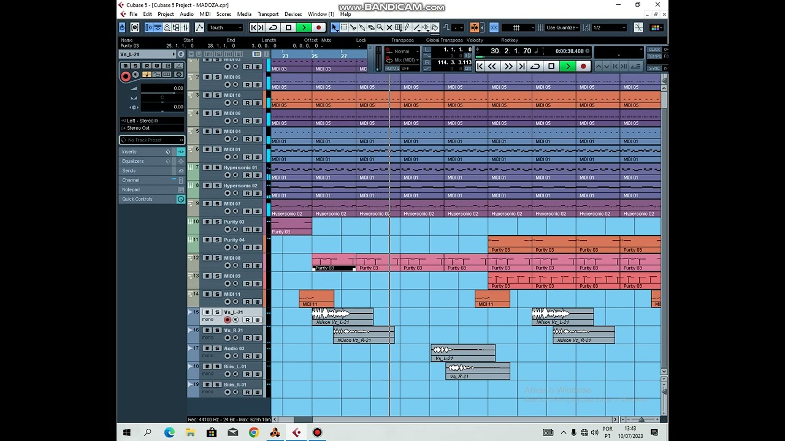Toggle metronome CLICK button

click(x=654, y=50)
